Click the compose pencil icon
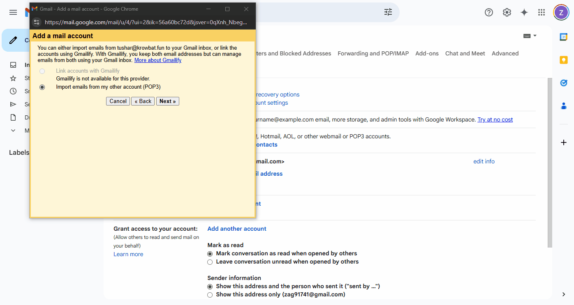This screenshot has width=574, height=305. click(x=14, y=40)
